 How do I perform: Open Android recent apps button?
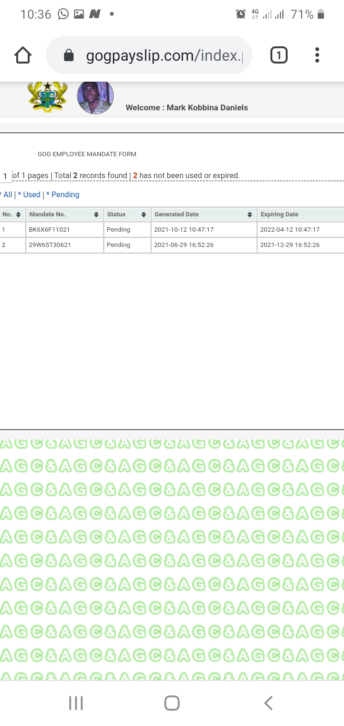pos(76,703)
